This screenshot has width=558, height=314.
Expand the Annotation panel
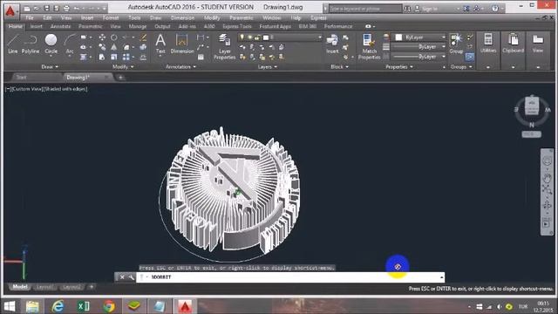[180, 66]
